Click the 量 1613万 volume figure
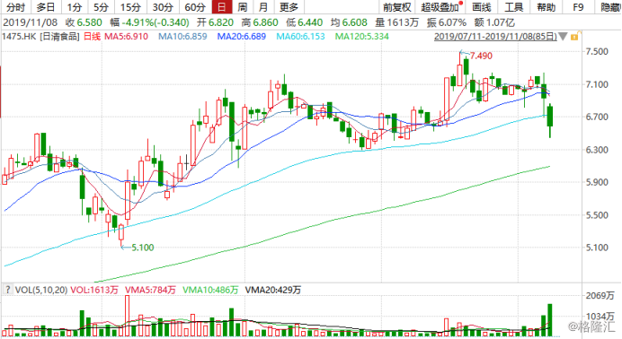This screenshot has height=339, width=622. (396, 22)
